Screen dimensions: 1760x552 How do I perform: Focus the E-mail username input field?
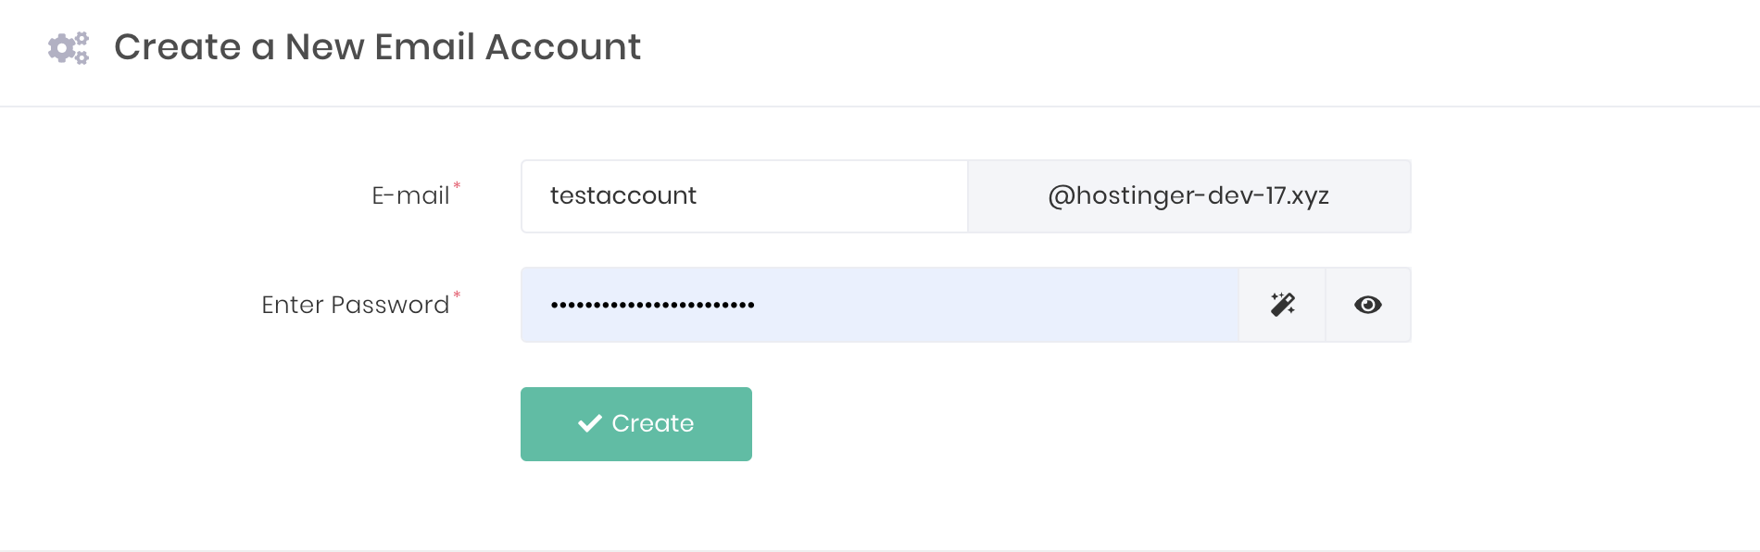pos(745,196)
